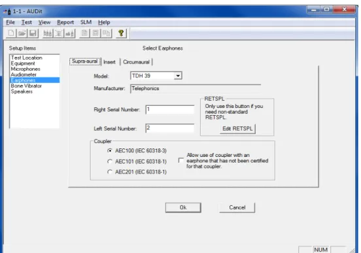Select AEC100 (IEC 60318-3) coupler radio
Viewport: 361px width, 253px height.
[110, 150]
